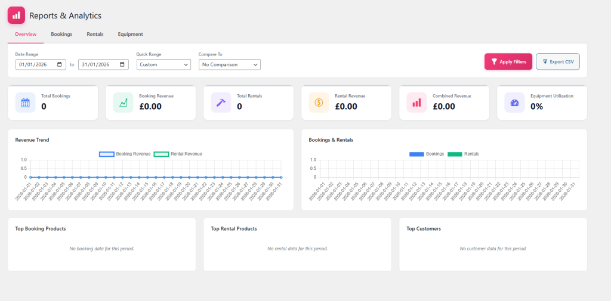Switch to the Bookings tab

[x=61, y=34]
